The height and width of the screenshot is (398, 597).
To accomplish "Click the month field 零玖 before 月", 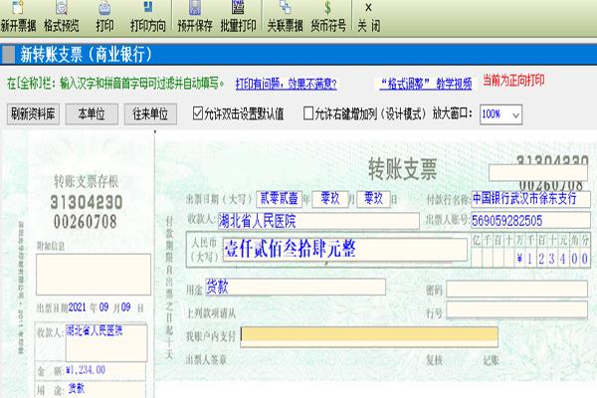I will (329, 199).
